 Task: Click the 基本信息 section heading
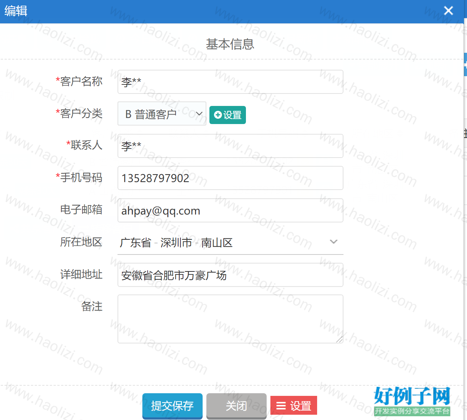(x=230, y=44)
